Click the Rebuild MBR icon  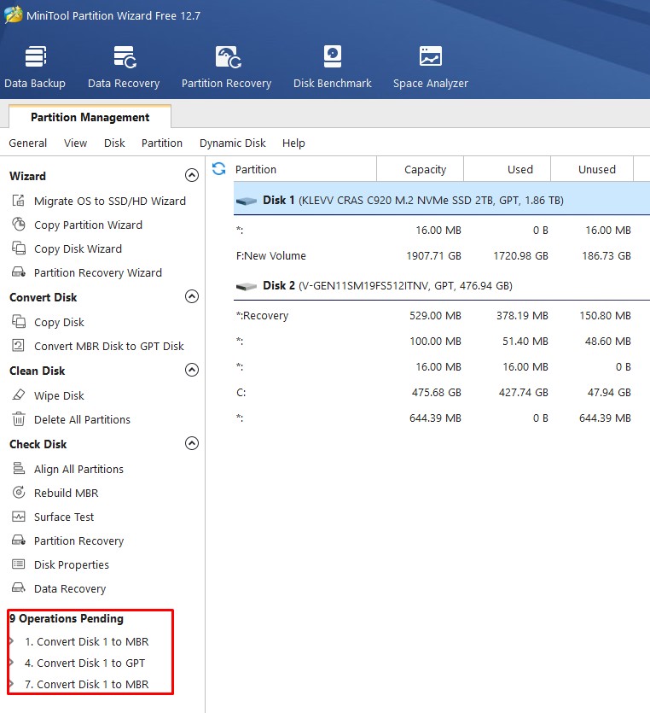coord(19,493)
